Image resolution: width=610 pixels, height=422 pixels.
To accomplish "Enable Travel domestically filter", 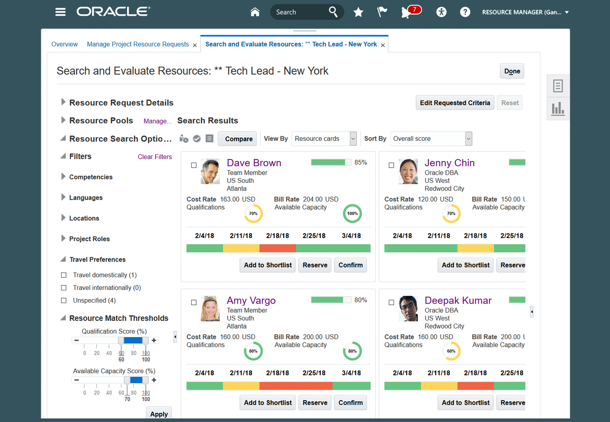I will [64, 275].
